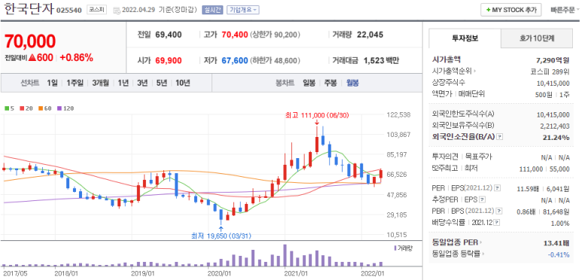The image size is (582, 280).
Task: Click the 최고 111,000 (06/30) chart label
Action: (x=318, y=115)
